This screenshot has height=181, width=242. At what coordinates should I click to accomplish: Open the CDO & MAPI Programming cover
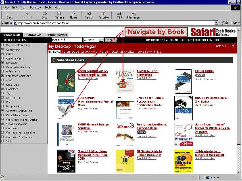(66, 107)
